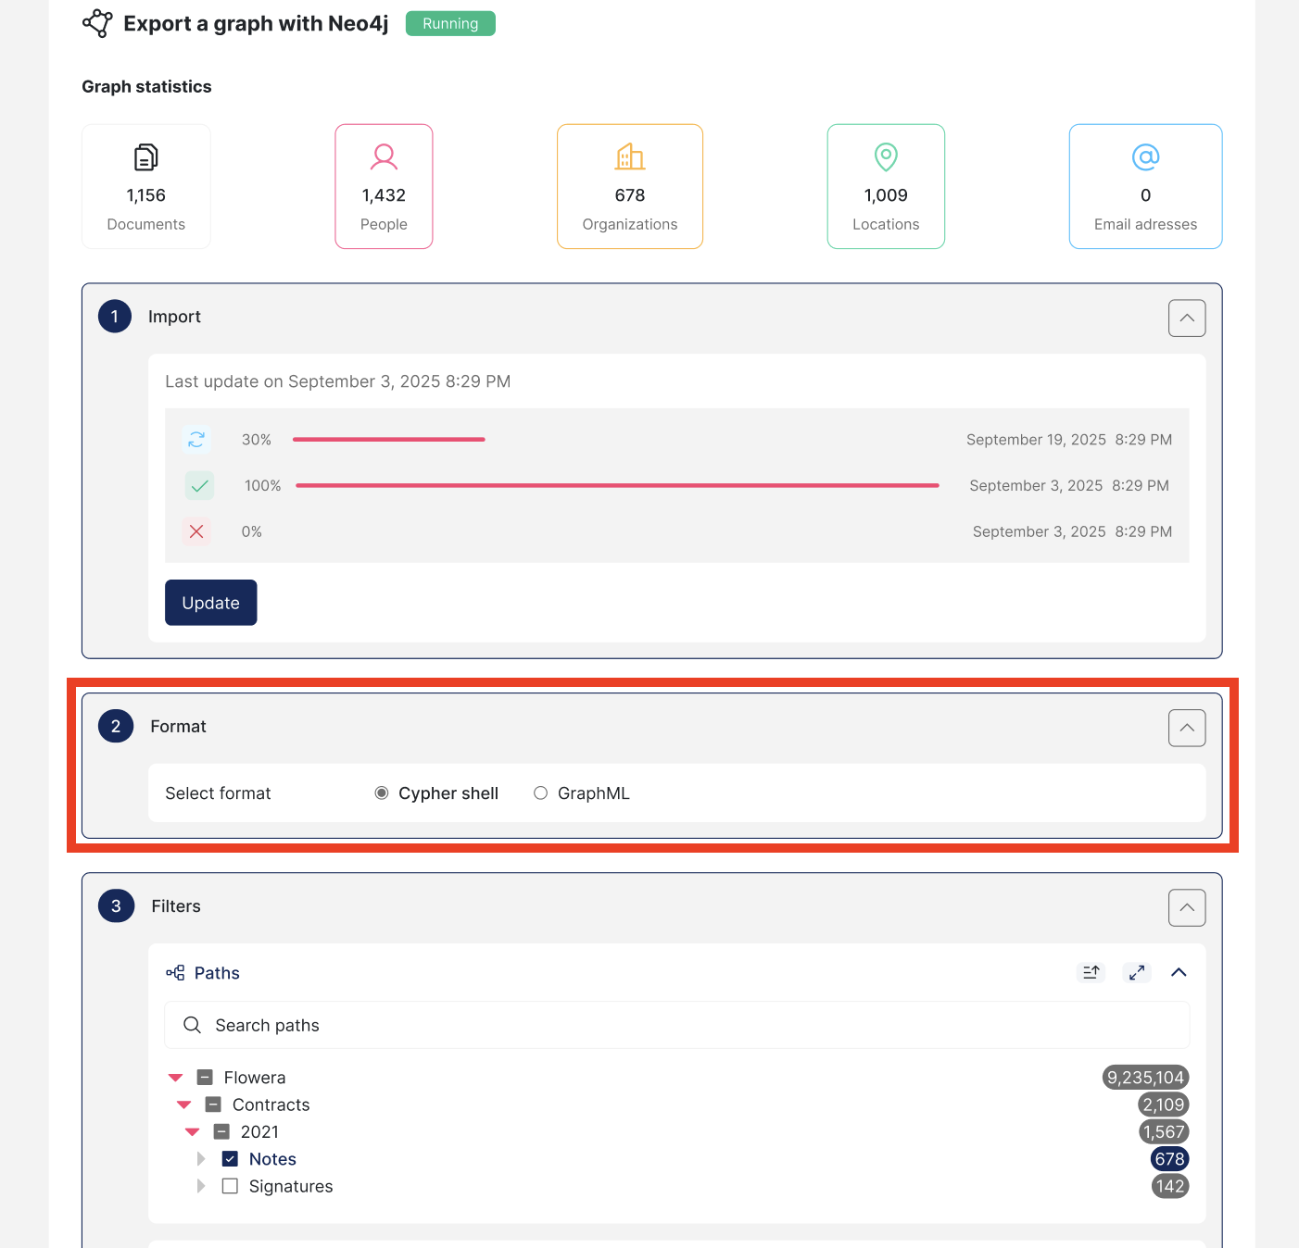Click the Documents statistics icon
1299x1248 pixels.
145,157
